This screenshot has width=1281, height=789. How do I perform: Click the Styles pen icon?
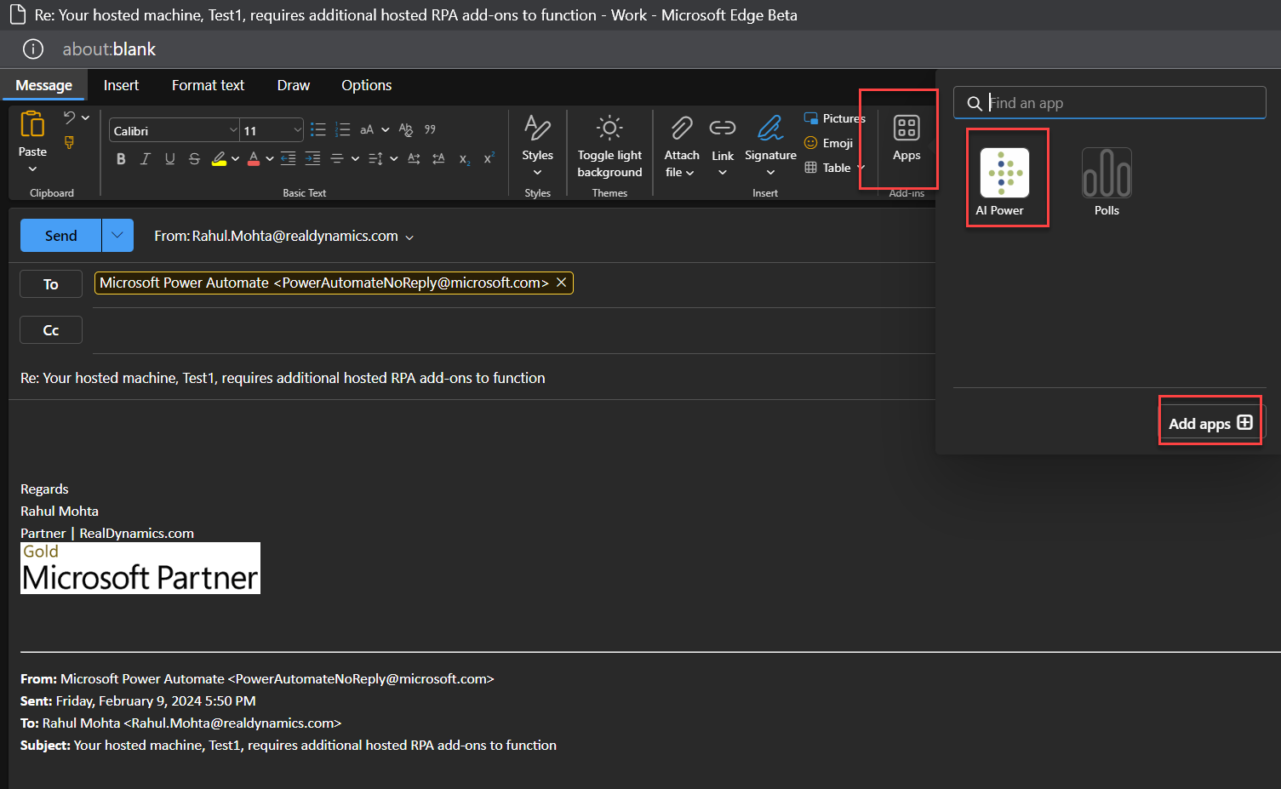click(537, 128)
